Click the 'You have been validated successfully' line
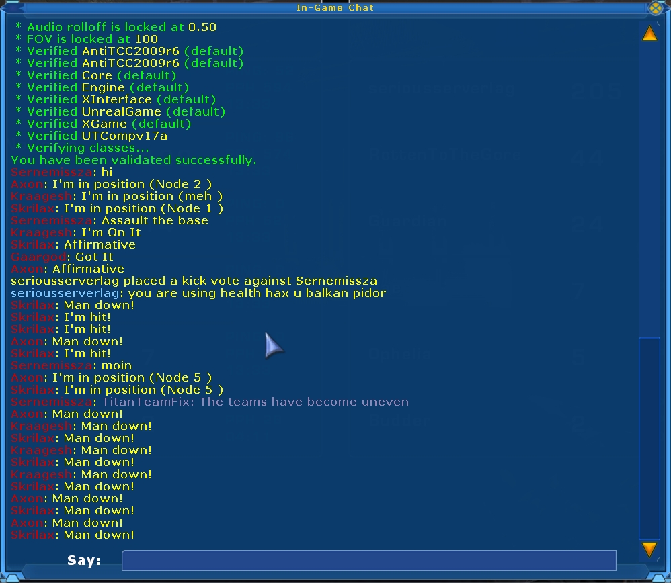 (x=133, y=160)
